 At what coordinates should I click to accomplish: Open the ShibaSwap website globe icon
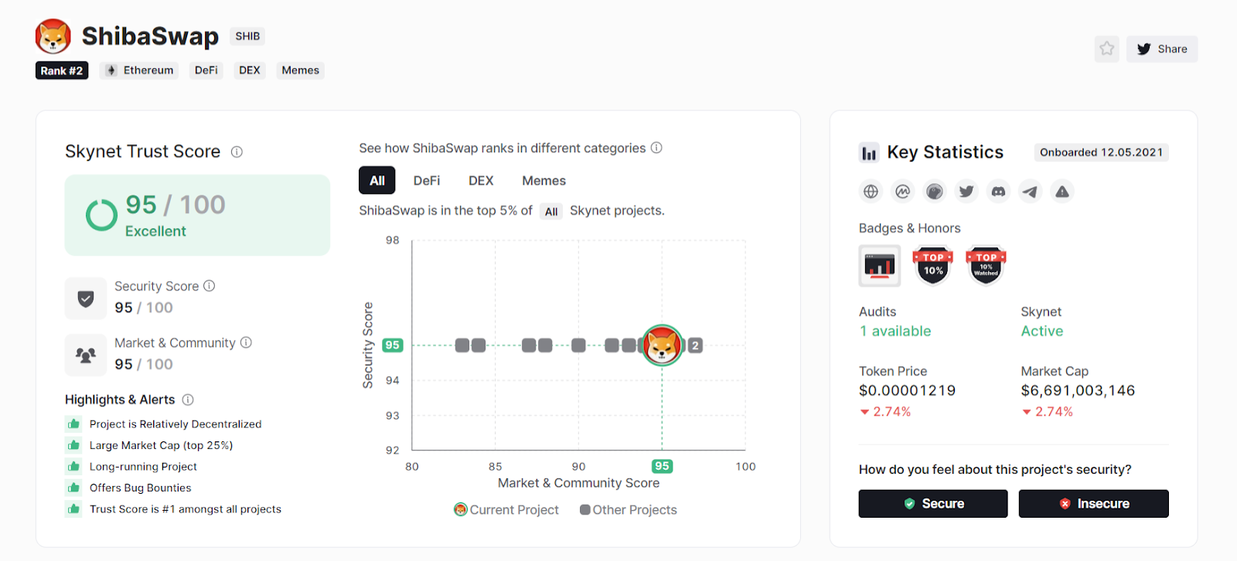871,192
